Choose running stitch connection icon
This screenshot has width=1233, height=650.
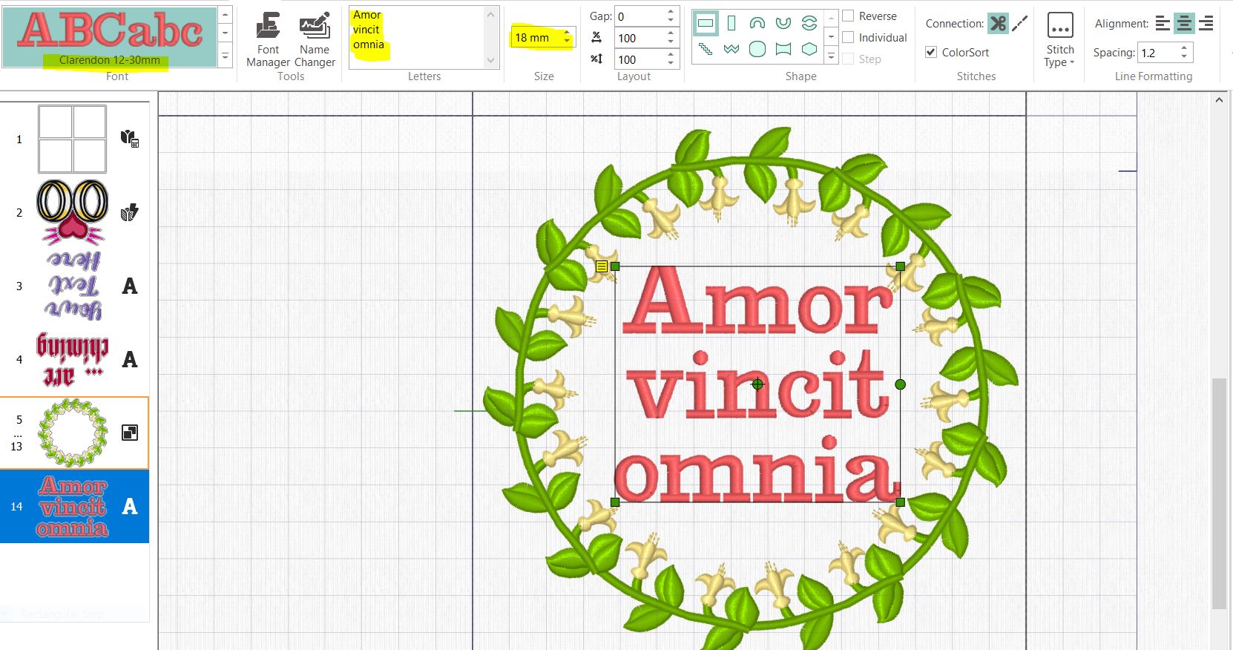(1020, 24)
